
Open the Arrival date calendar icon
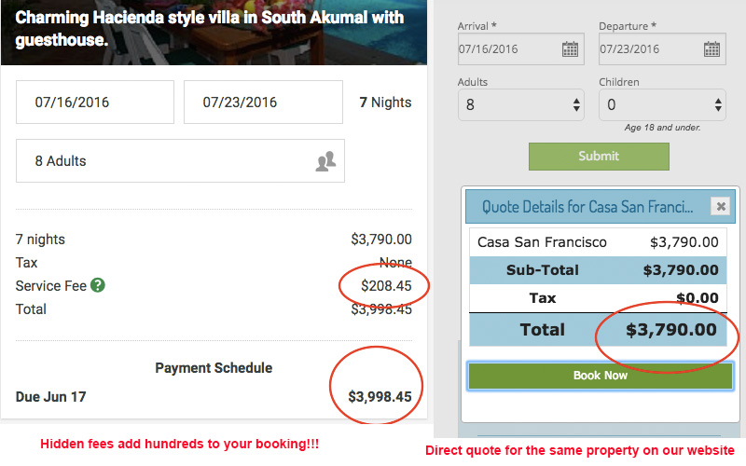coord(570,49)
